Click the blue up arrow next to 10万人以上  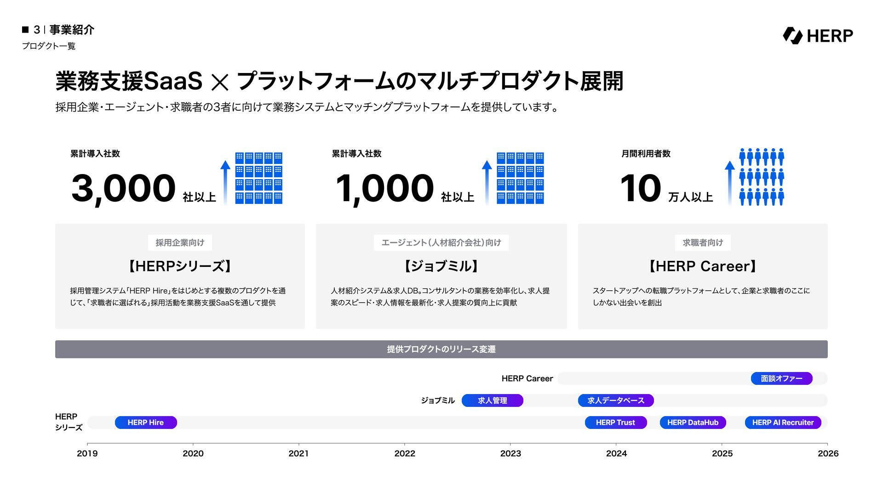[x=729, y=182]
